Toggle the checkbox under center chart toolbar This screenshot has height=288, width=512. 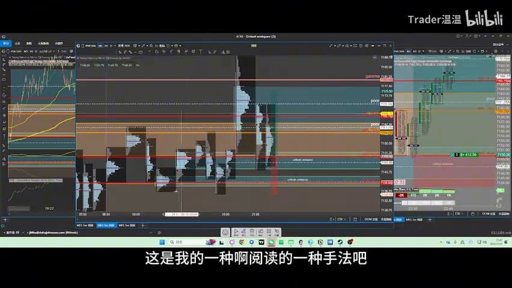click(108, 58)
